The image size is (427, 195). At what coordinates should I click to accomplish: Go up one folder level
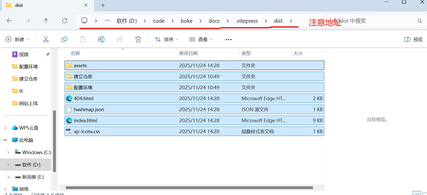tap(46, 21)
